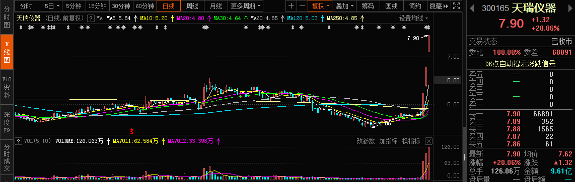Toggle fullscreen chart view
This screenshot has height=182, width=575.
[x=456, y=6]
